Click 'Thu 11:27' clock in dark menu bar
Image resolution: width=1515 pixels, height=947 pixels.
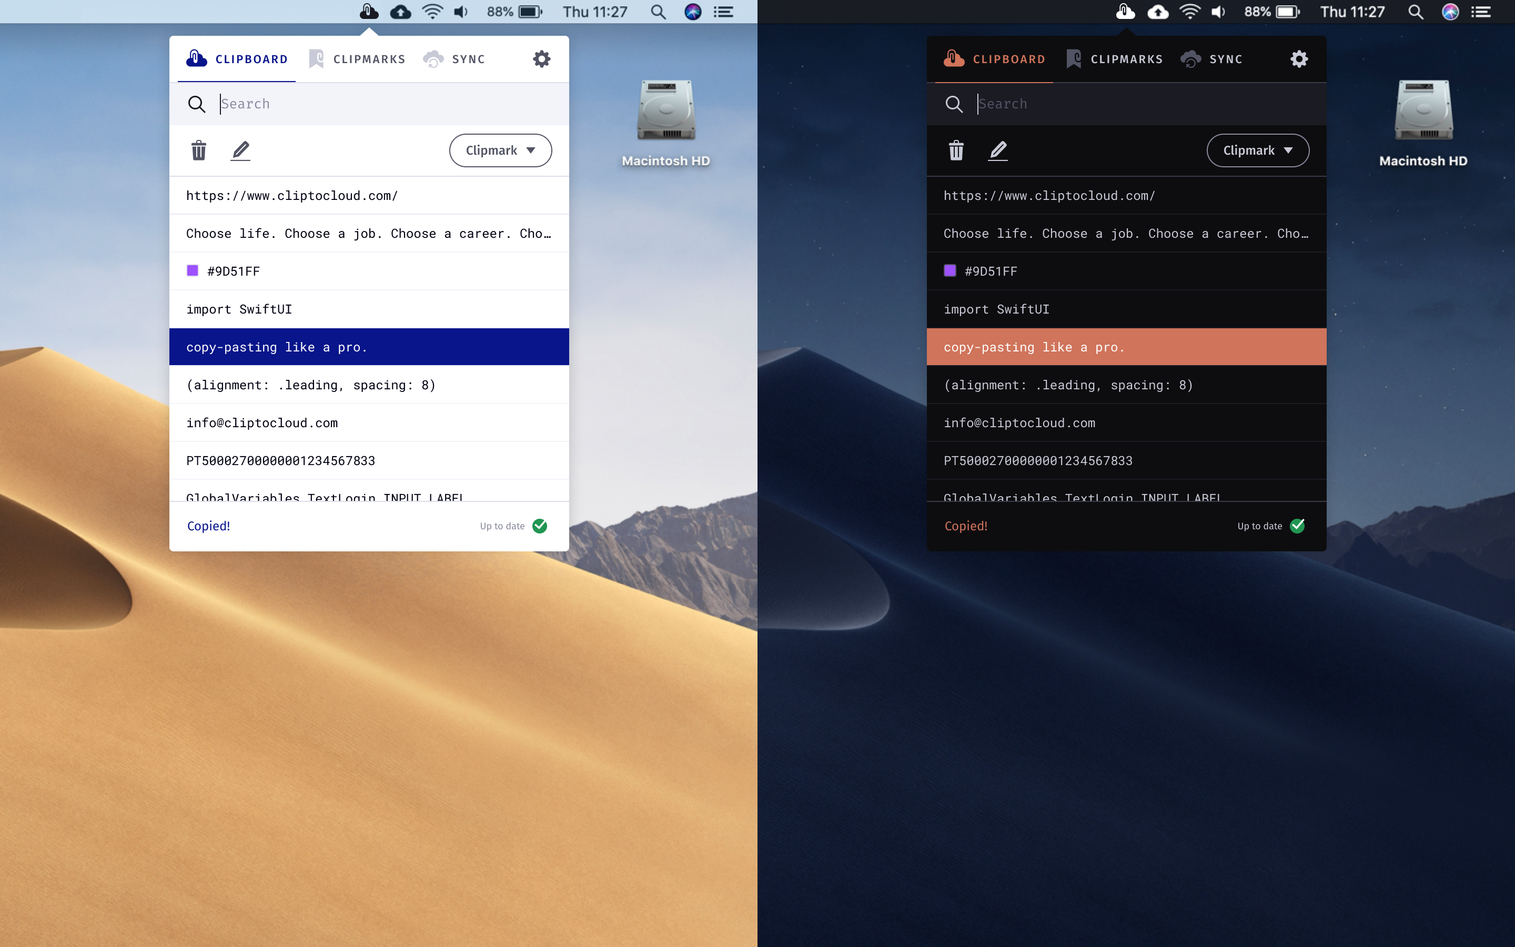(x=1352, y=12)
